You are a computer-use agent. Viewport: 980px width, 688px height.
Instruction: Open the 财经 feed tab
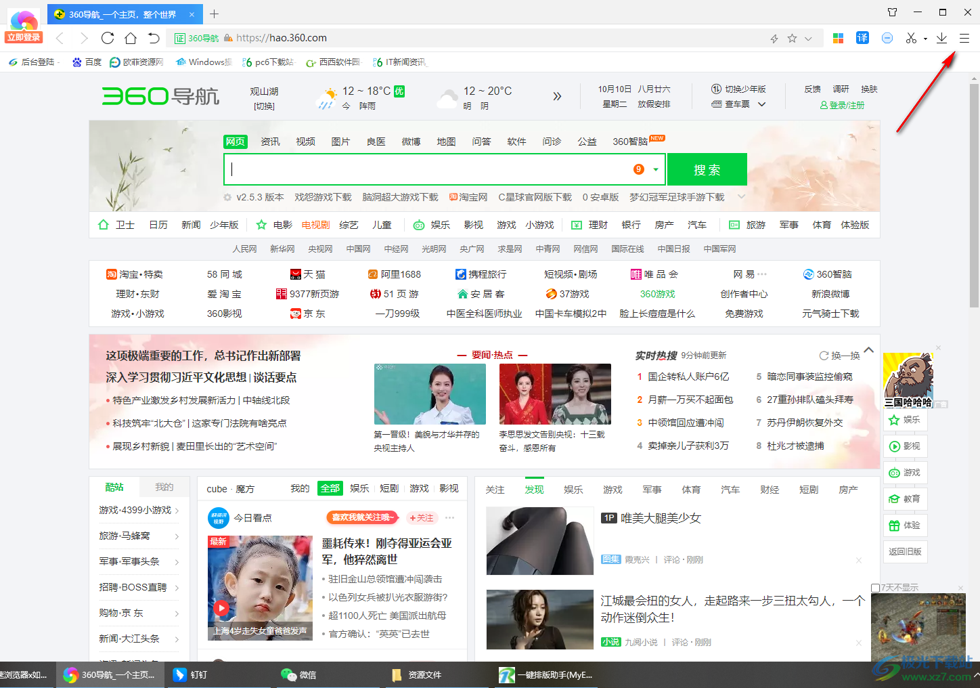[x=770, y=490]
